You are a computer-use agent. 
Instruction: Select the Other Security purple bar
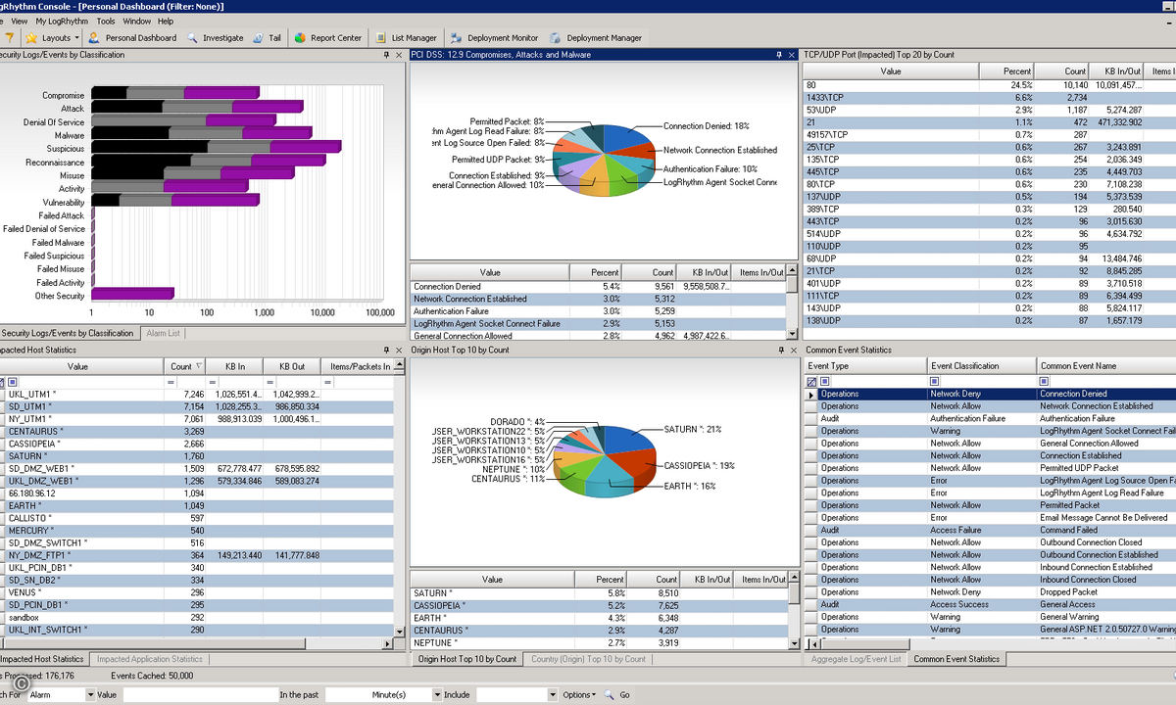132,294
